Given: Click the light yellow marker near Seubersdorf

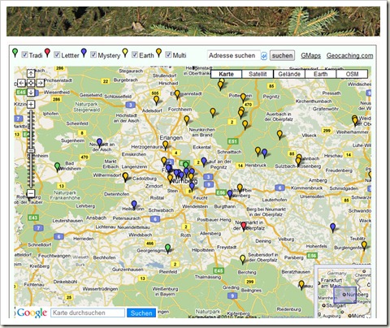Looking at the screenshot, I should tap(243, 259).
